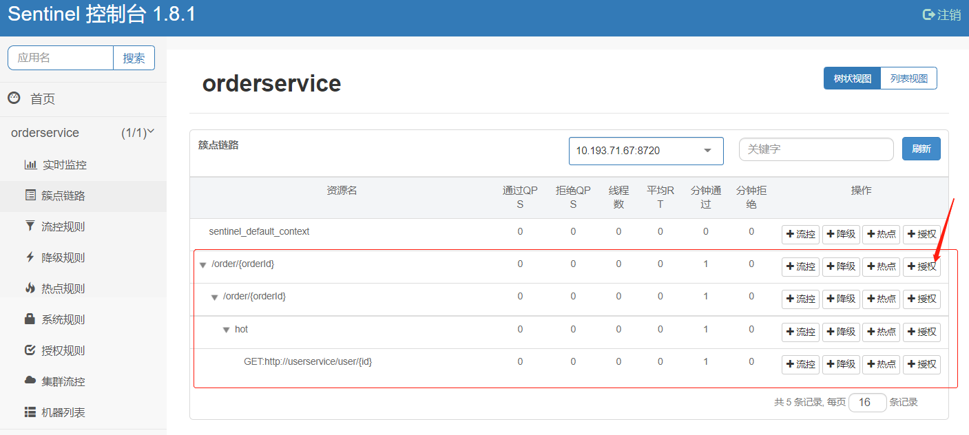Add 热点 rule for sentinel_default_context
The width and height of the screenshot is (969, 435).
881,234
